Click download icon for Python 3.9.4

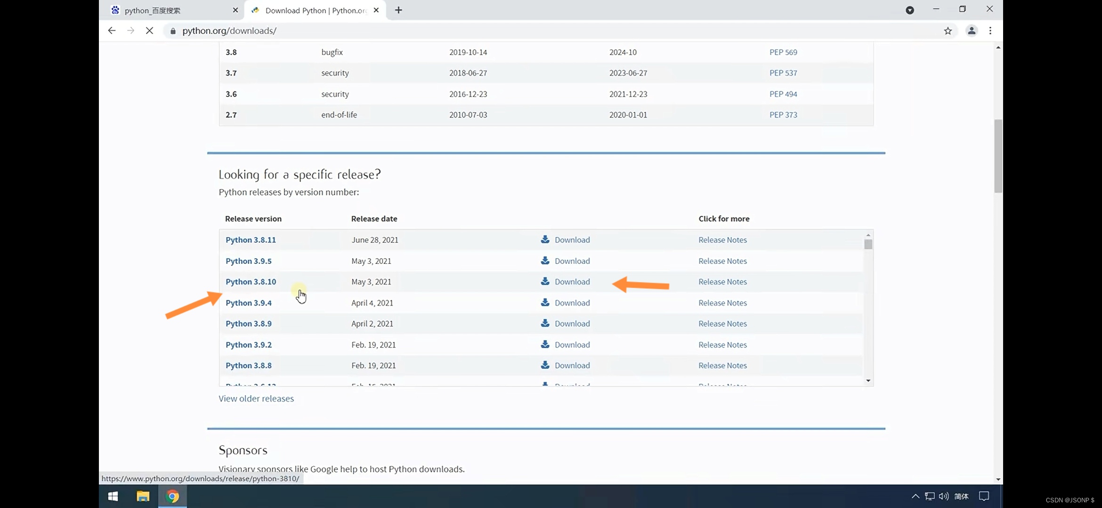tap(545, 302)
